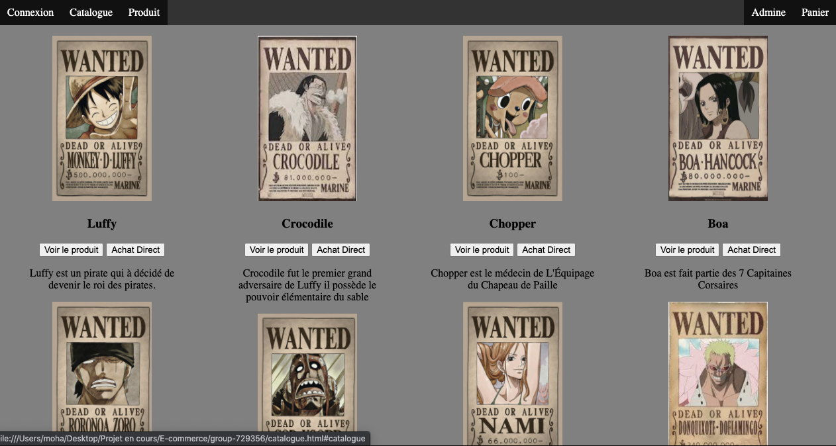Click Voir le produit under Luffy
Image resolution: width=836 pixels, height=446 pixels.
point(70,249)
